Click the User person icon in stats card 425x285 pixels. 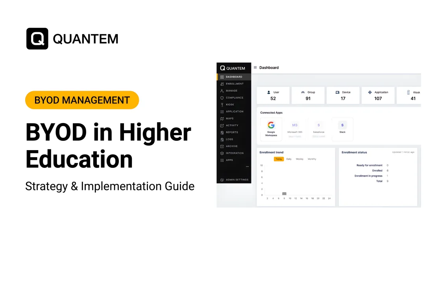(269, 92)
